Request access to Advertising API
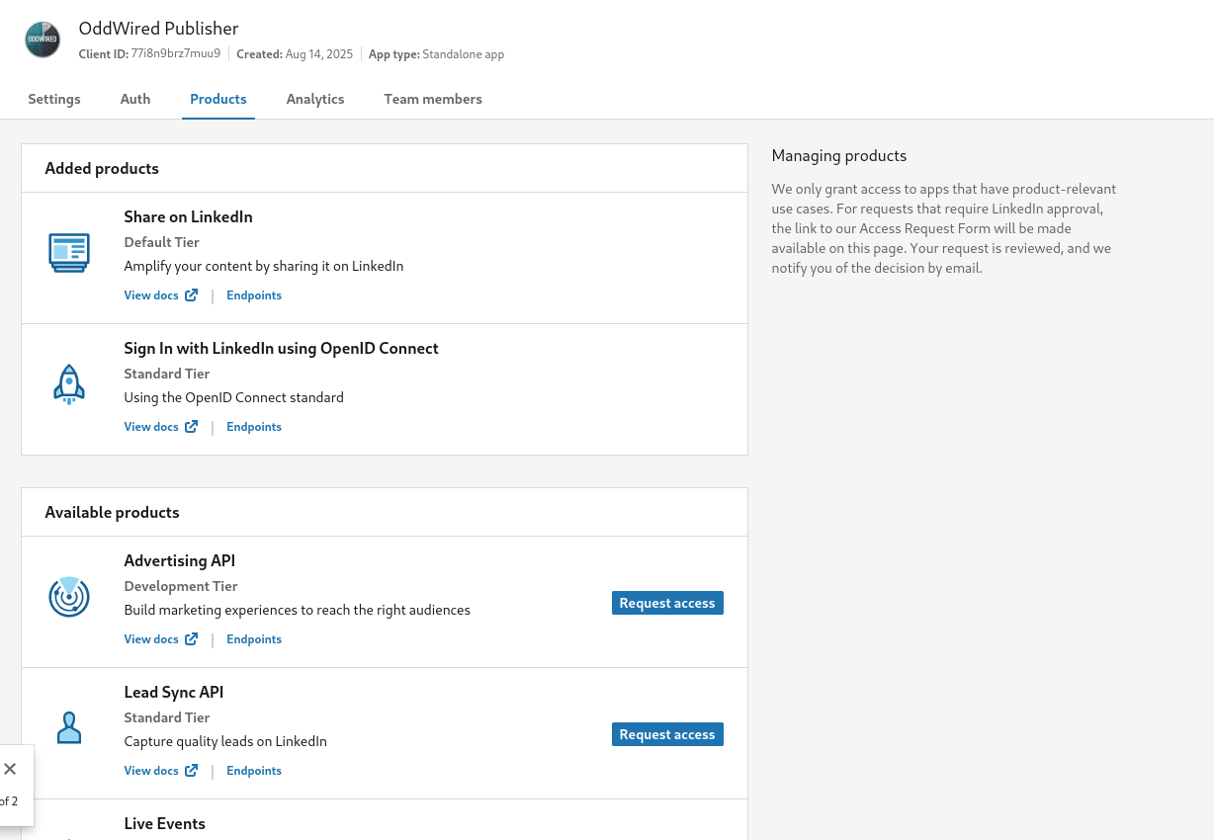 (667, 603)
